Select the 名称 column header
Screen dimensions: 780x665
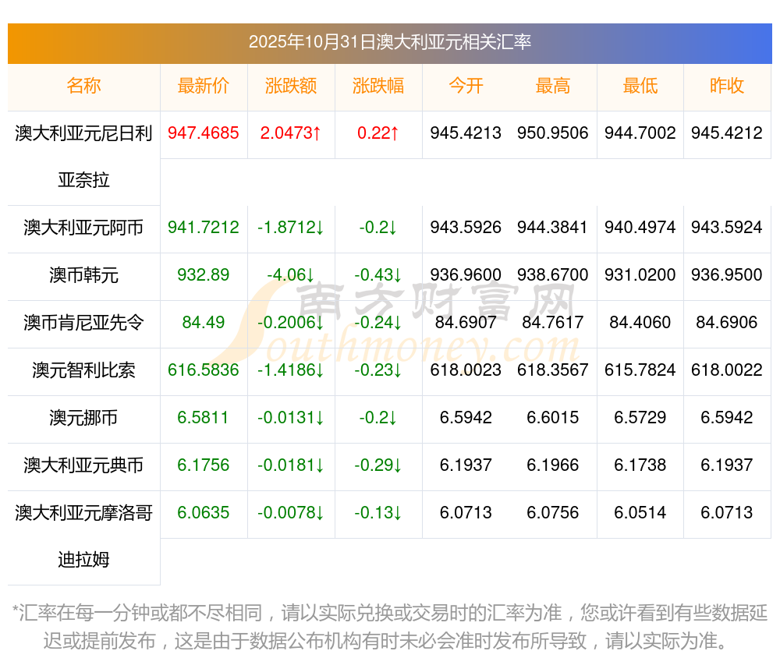(x=83, y=86)
